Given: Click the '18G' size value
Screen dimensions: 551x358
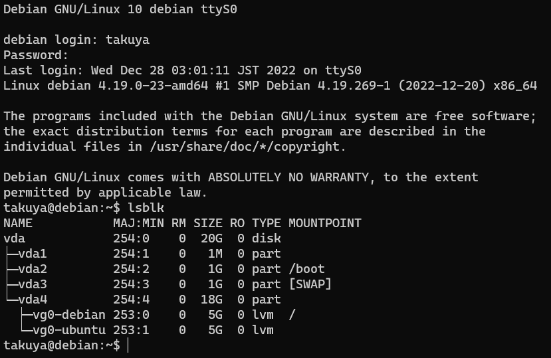Looking at the screenshot, I should click(211, 300).
